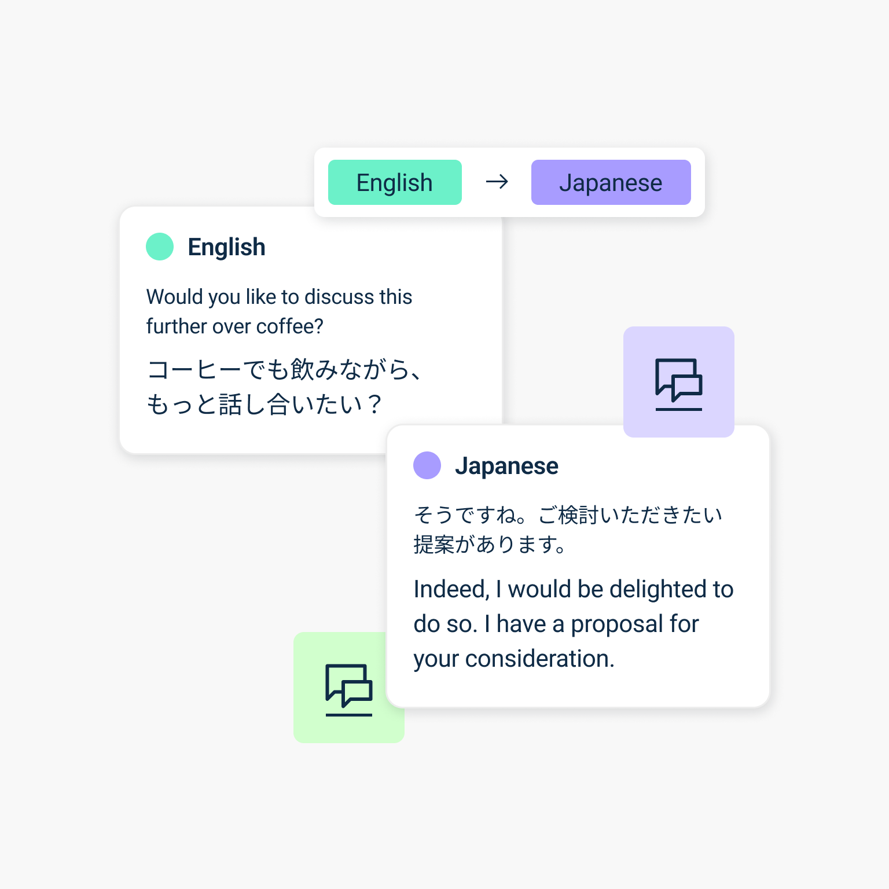889x889 pixels.
Task: Click the text 'Would you like to discuss this'
Action: (x=279, y=297)
